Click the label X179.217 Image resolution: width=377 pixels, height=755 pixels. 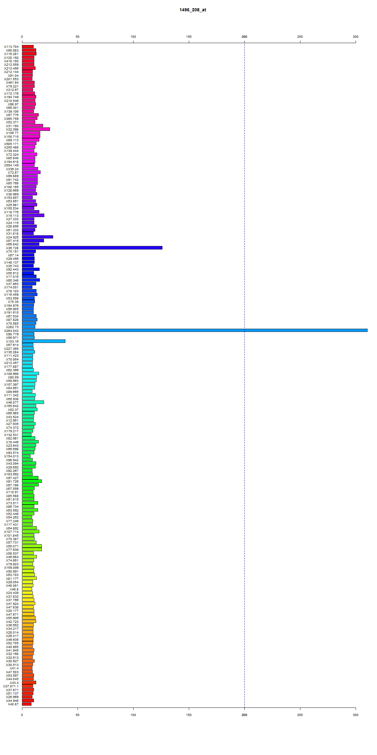11,431
